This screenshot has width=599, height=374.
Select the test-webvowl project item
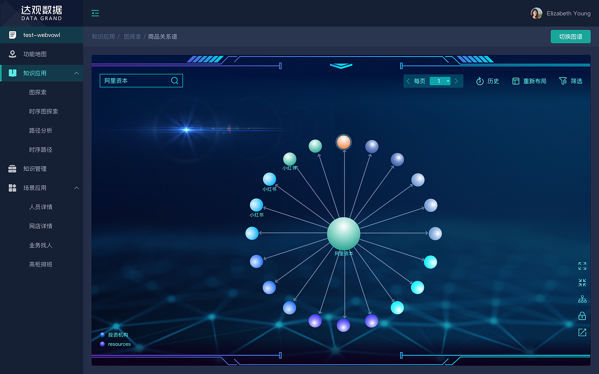pyautogui.click(x=42, y=35)
